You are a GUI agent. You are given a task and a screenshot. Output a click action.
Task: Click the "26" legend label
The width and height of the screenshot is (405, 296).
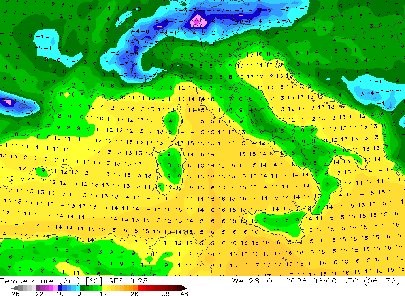pyautogui.click(x=134, y=294)
